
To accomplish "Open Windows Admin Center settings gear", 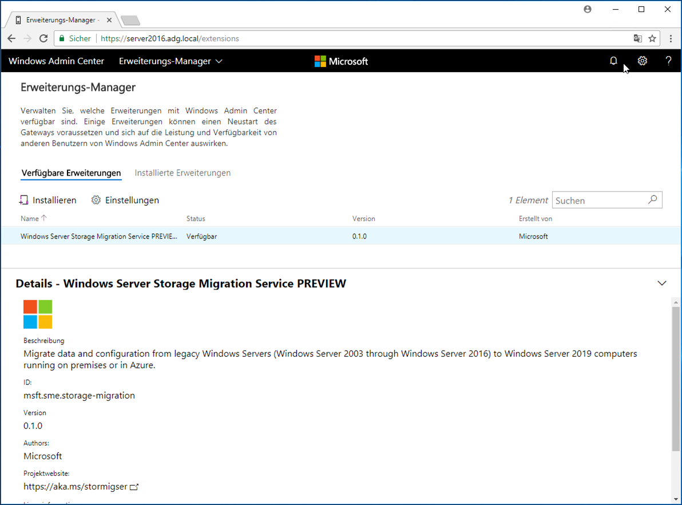I will click(643, 61).
